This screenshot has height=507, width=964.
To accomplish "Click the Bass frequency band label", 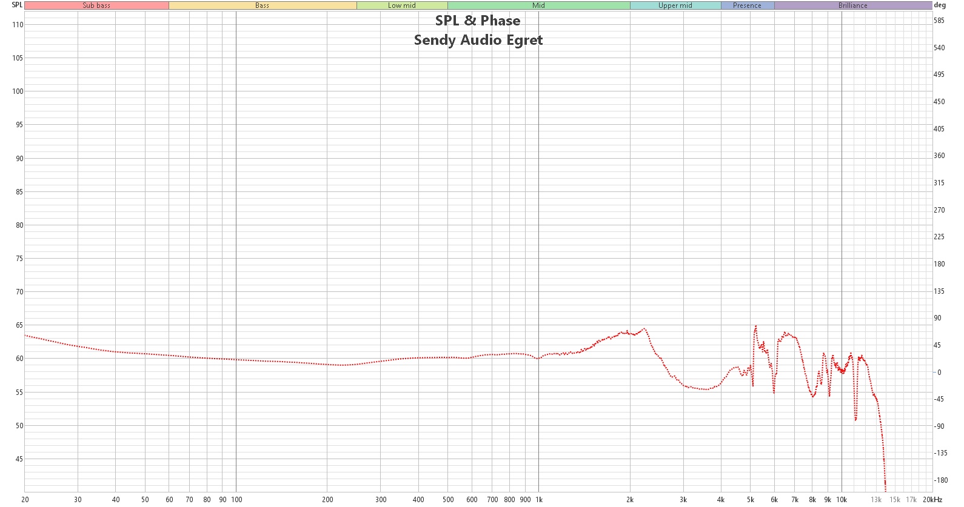I will pos(263,5).
